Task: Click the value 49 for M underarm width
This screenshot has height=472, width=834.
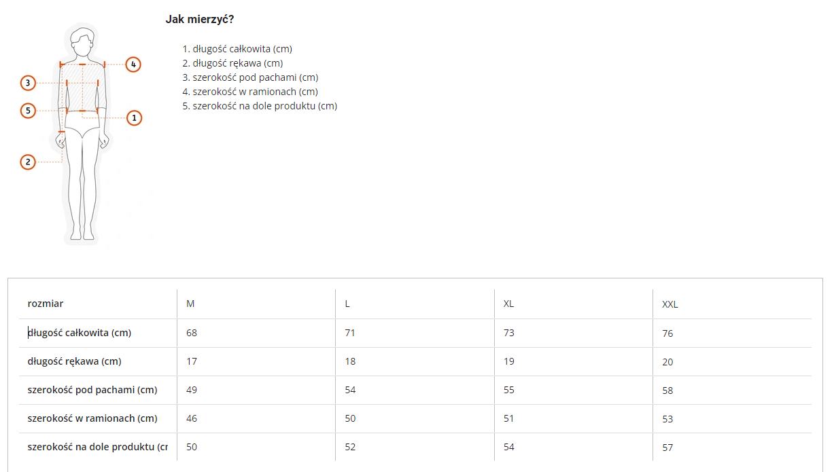Action: click(x=192, y=390)
